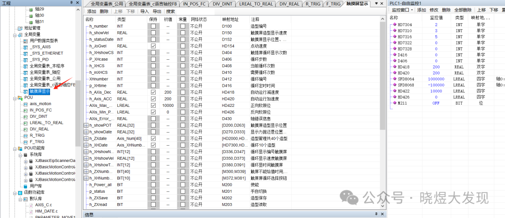Toggle 常量 checkbox for h_Power_all
Screen dimensions: 505x218
click(x=183, y=185)
